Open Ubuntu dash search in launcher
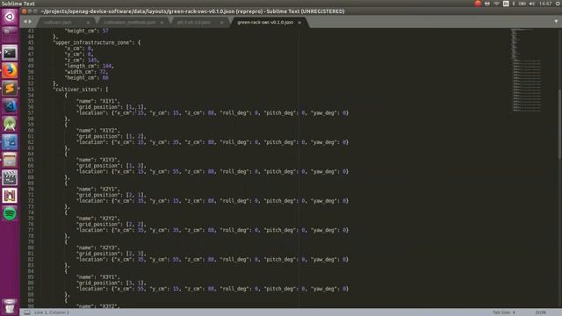 [x=10, y=17]
